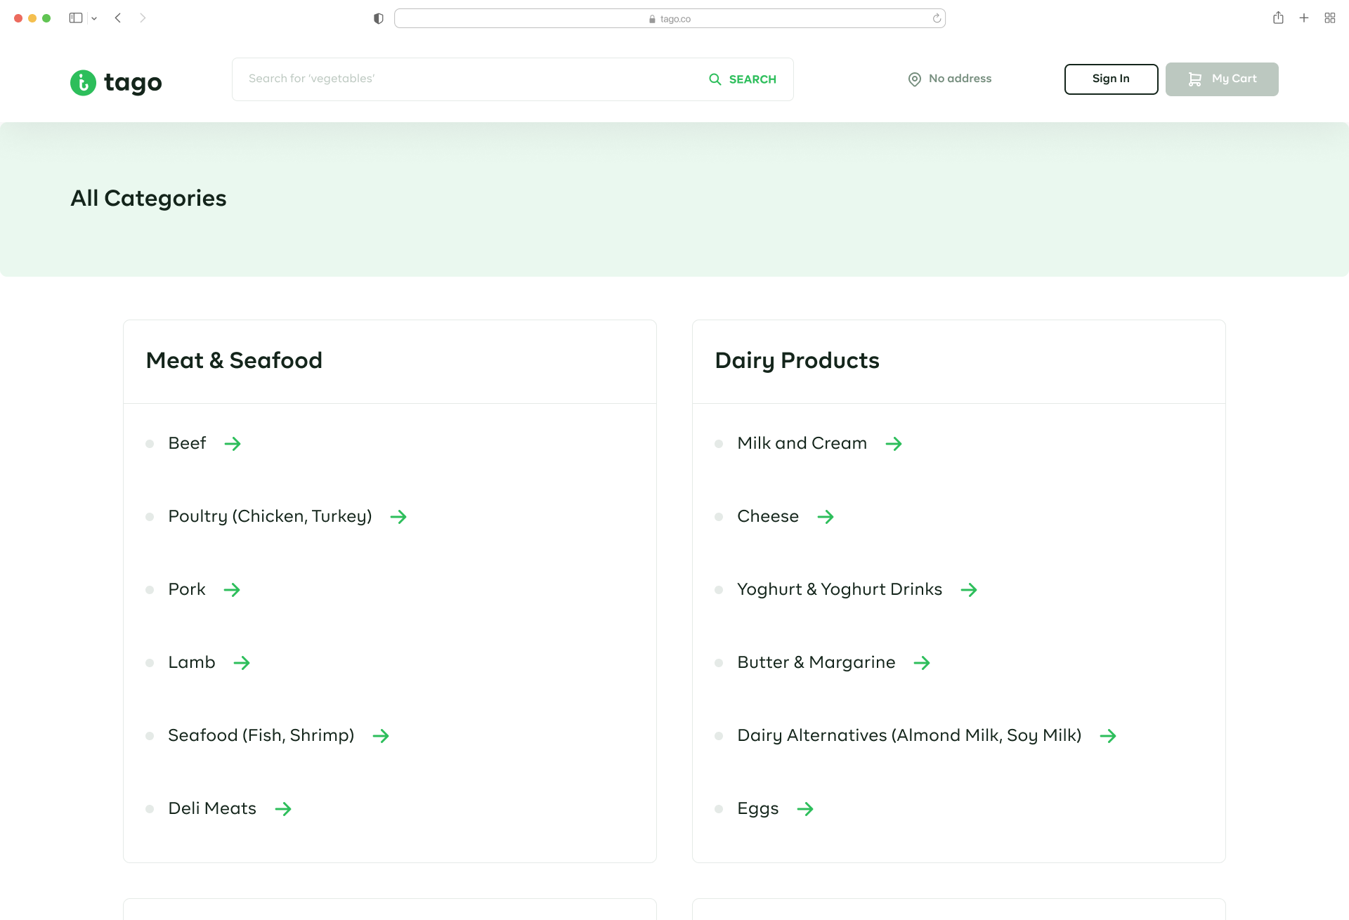Image resolution: width=1349 pixels, height=920 pixels.
Task: Open a new browser tab
Action: [1304, 18]
